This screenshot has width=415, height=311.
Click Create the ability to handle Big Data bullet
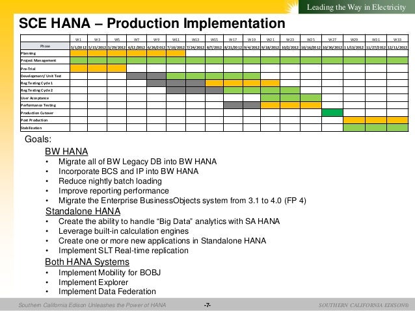(169, 221)
